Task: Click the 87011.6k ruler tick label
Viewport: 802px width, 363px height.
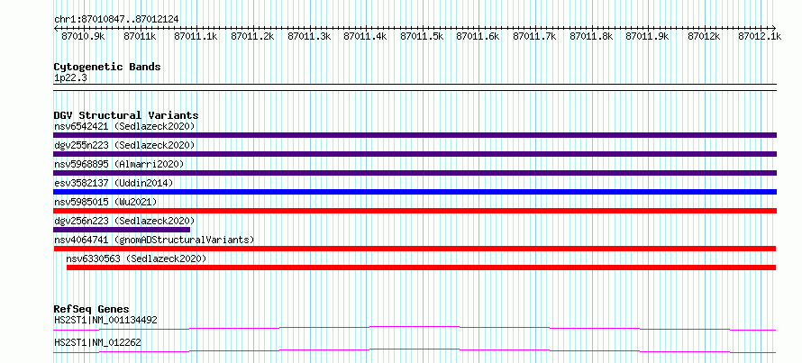Action: pyautogui.click(x=478, y=36)
